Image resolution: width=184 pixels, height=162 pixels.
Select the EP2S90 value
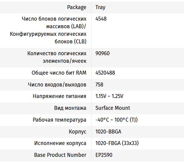point(104,155)
